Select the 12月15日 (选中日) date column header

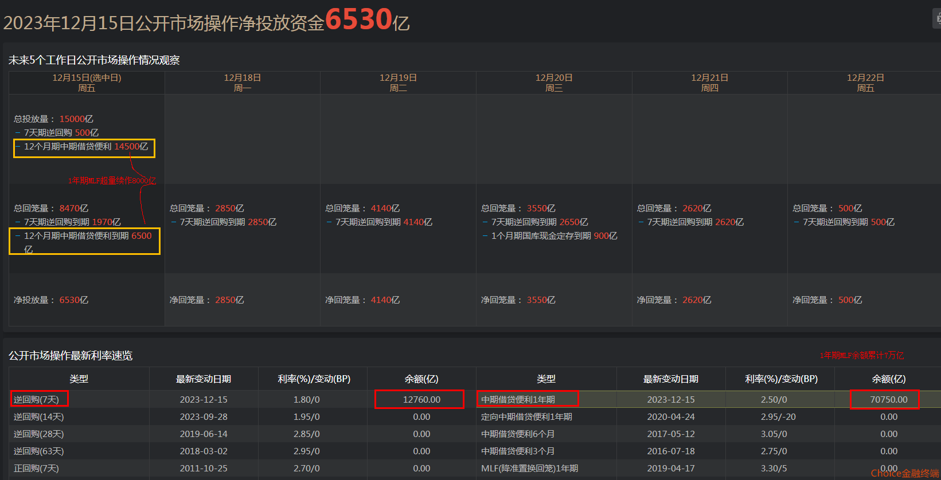pos(87,82)
